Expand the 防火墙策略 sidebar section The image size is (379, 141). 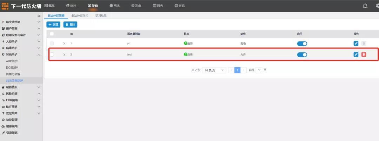[x=21, y=22]
